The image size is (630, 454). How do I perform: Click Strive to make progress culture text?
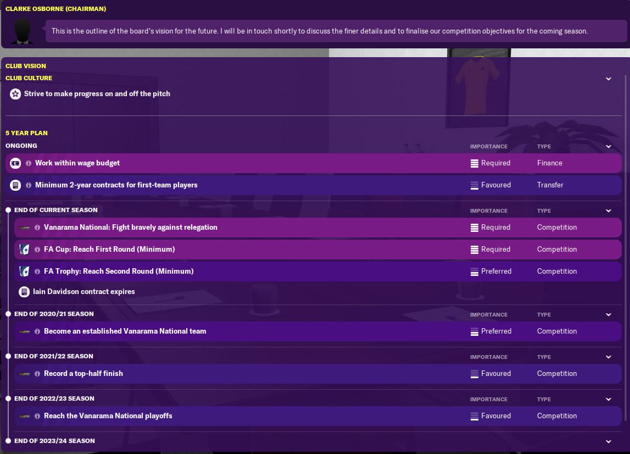97,93
